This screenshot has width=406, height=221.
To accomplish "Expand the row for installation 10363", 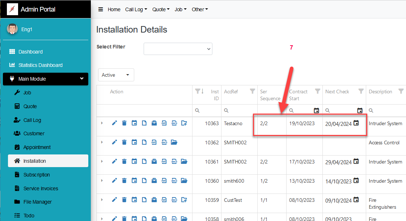I will 102,123.
